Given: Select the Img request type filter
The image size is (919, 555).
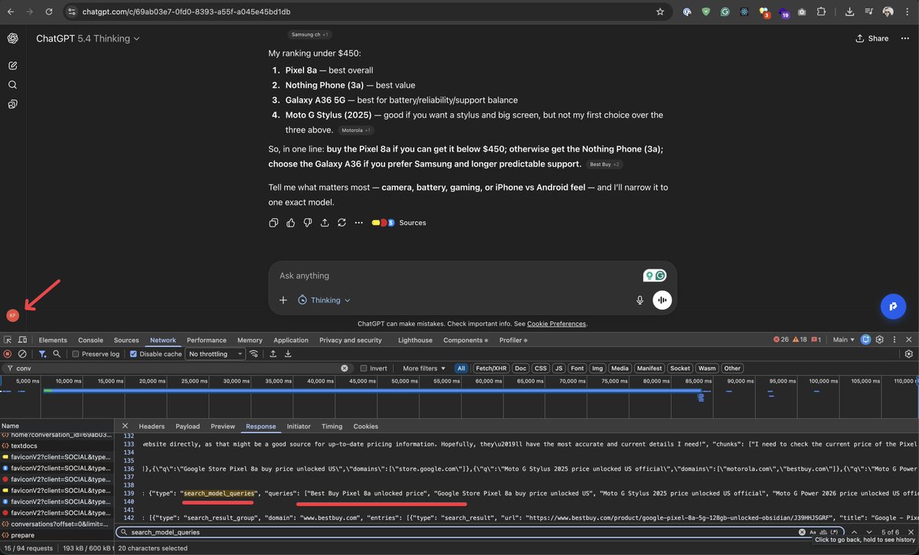Looking at the screenshot, I should tap(597, 368).
